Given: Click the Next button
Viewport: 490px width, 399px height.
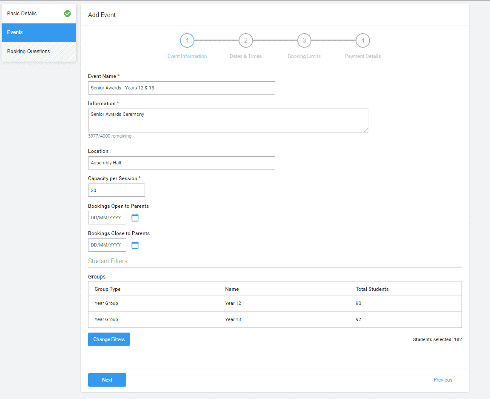Looking at the screenshot, I should (107, 379).
